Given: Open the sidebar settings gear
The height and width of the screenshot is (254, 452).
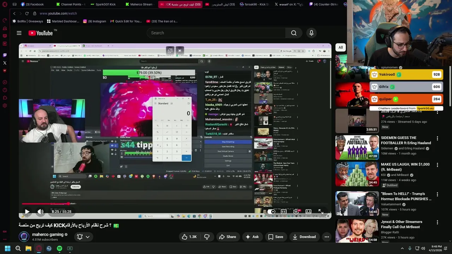Looking at the screenshot, I should (5, 105).
